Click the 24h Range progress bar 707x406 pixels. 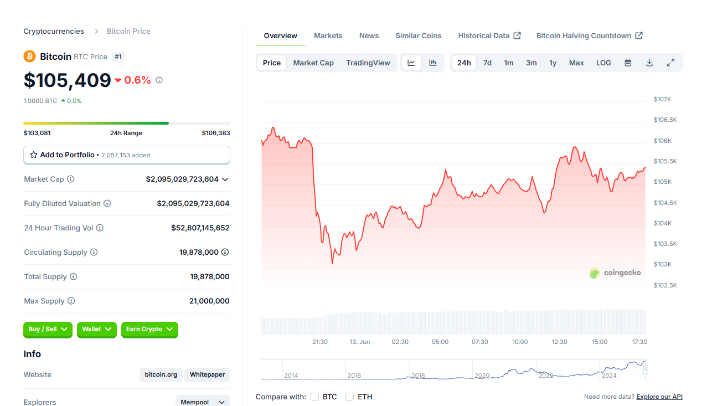click(127, 123)
